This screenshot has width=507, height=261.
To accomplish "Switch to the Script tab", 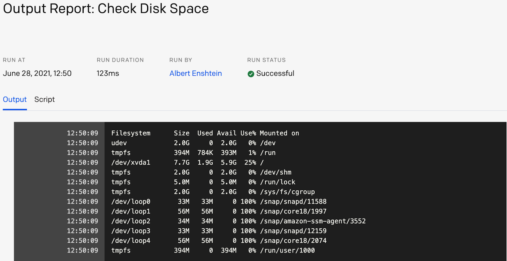I will click(x=45, y=100).
